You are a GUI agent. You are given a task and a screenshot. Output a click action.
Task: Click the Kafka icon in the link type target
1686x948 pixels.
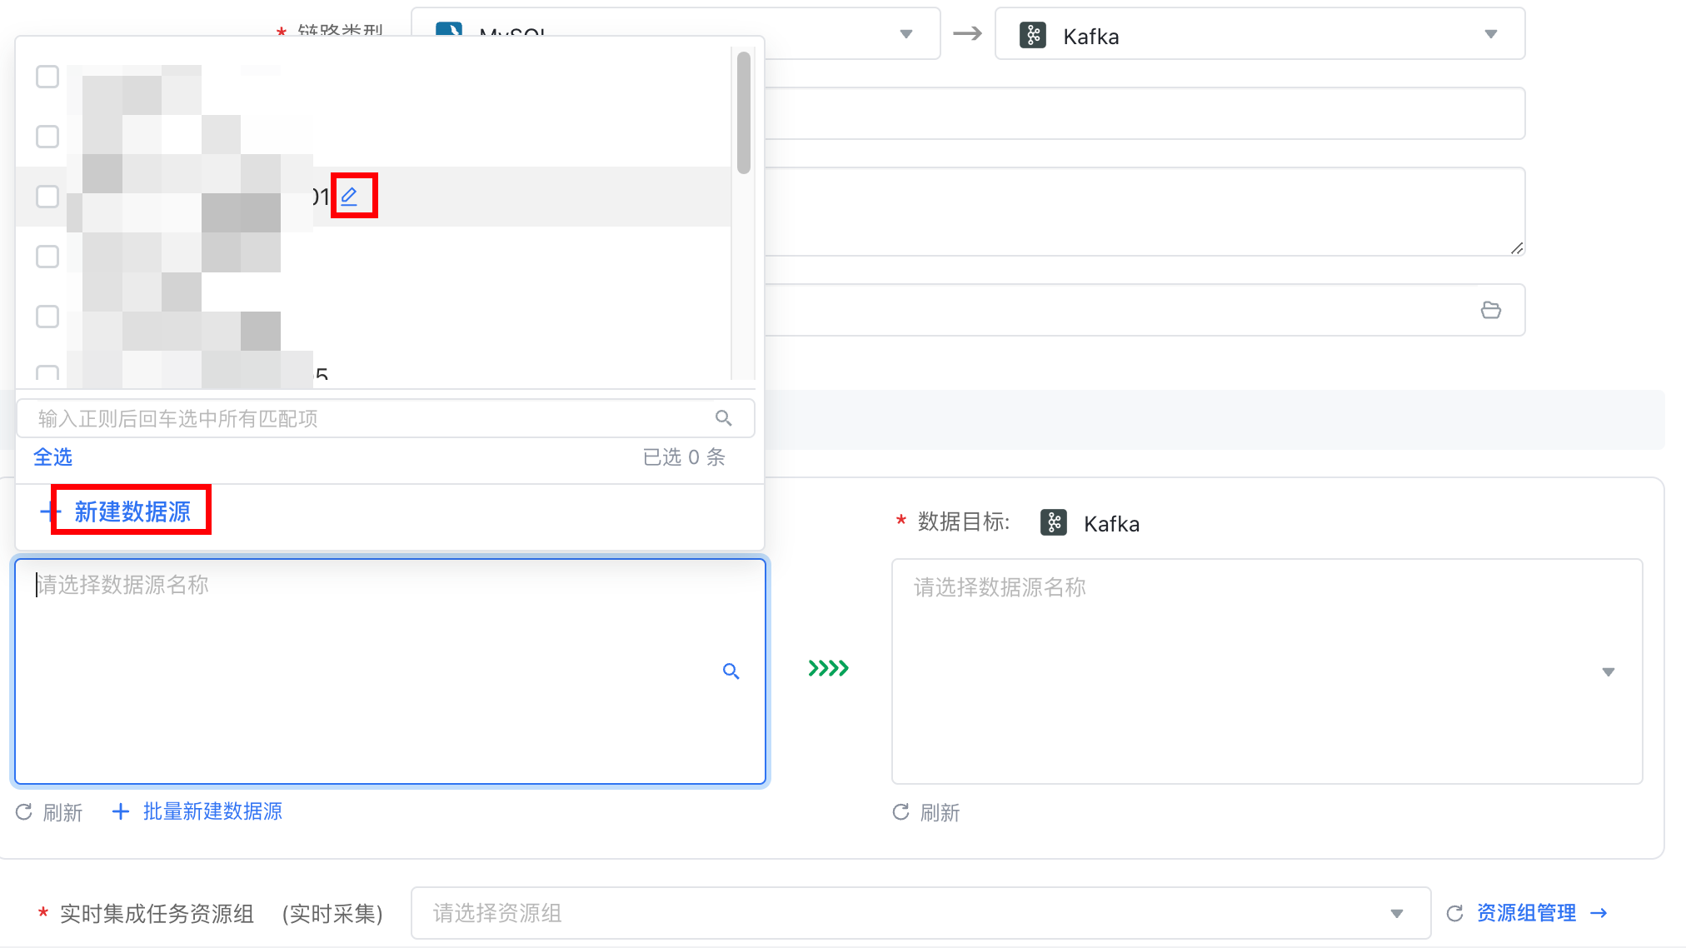1033,36
